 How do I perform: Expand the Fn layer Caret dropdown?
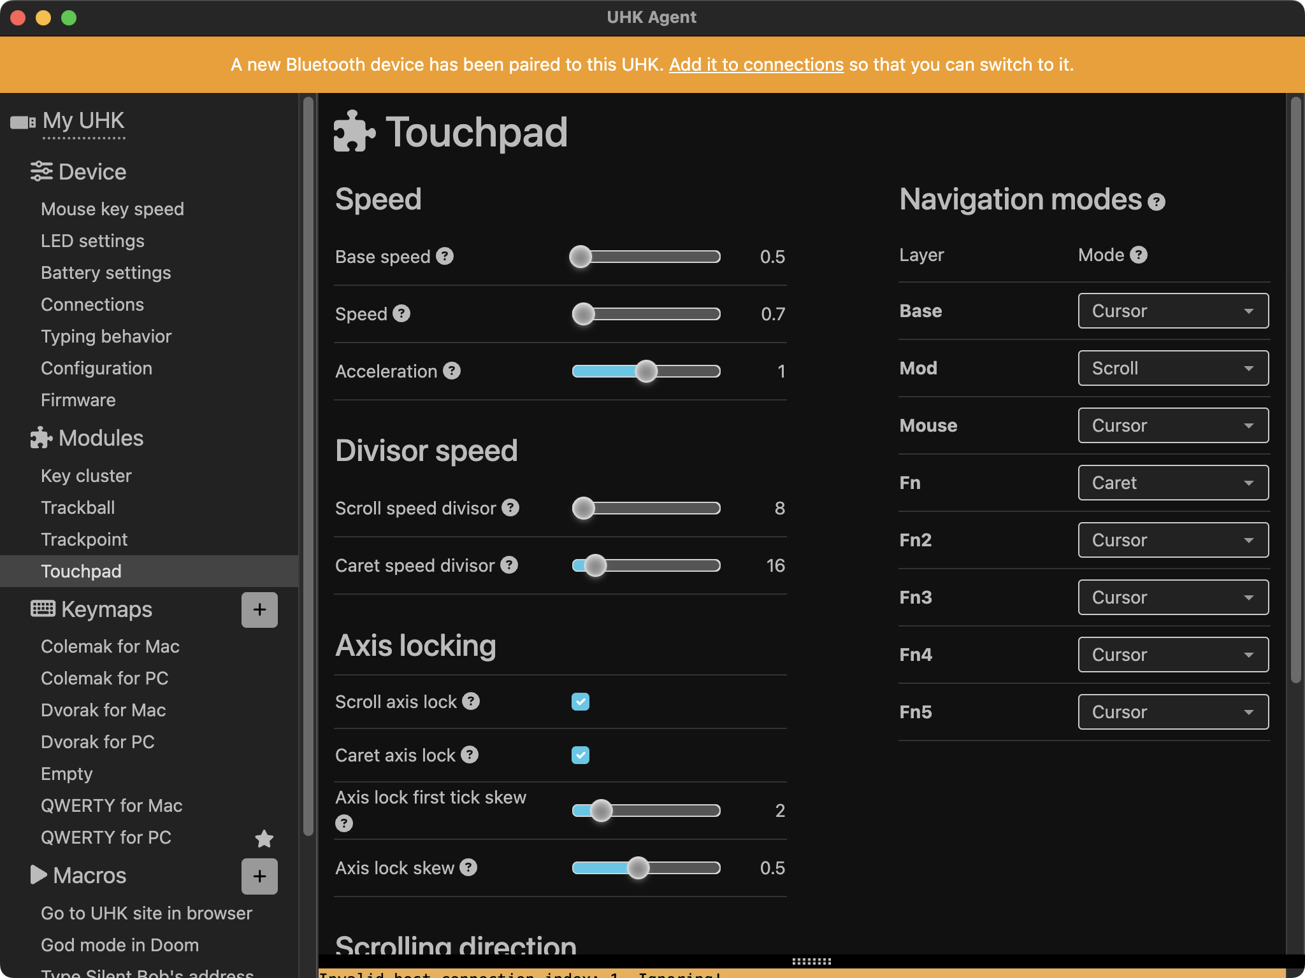coord(1172,483)
